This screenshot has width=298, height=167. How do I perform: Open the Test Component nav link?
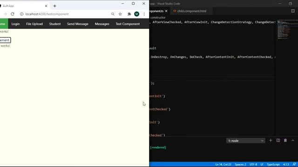click(128, 24)
